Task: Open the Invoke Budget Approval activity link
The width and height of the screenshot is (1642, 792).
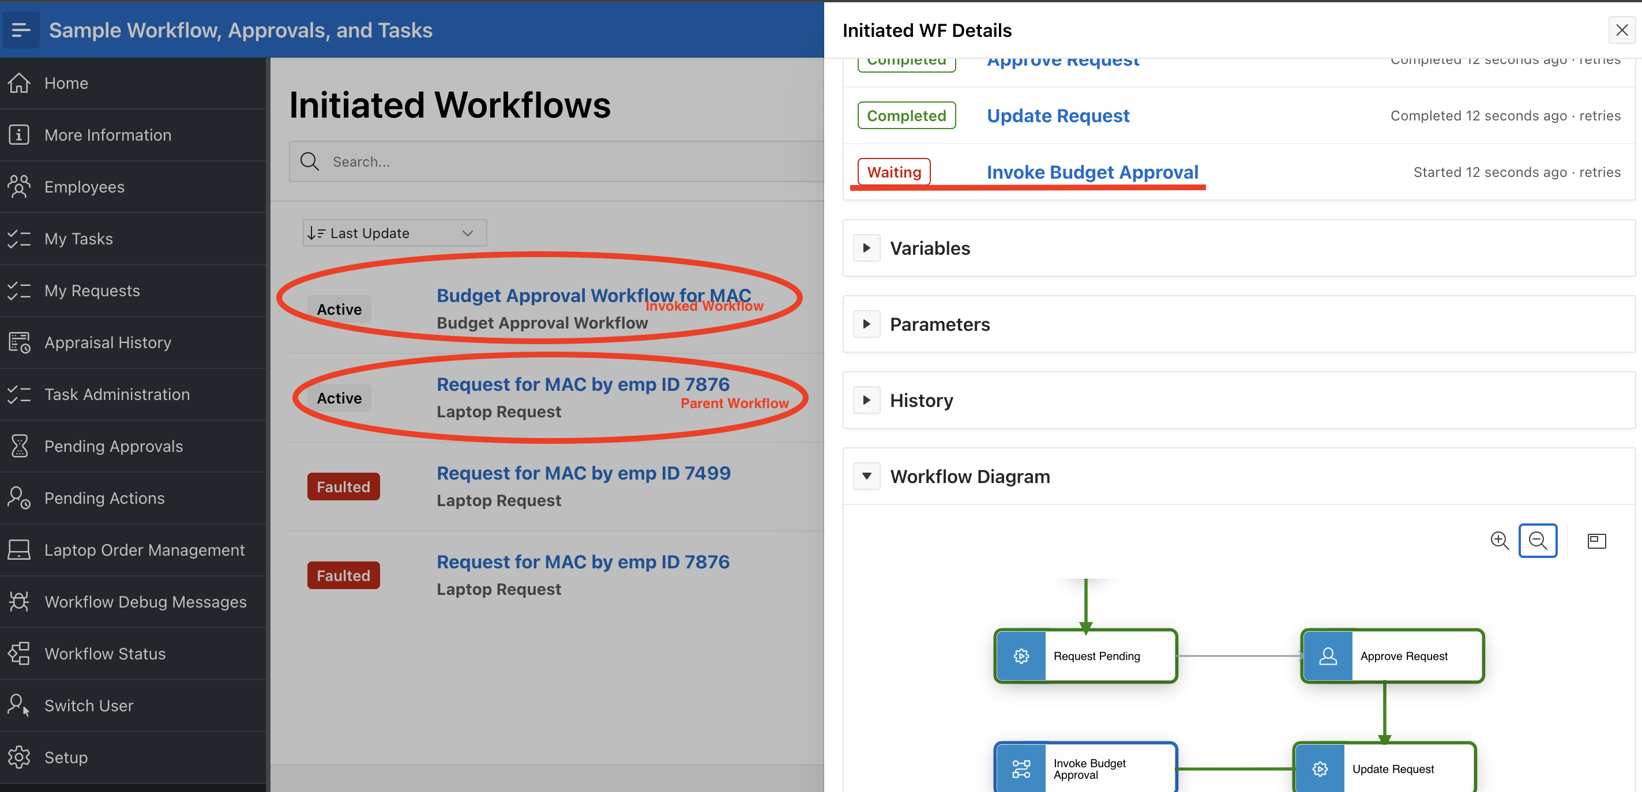Action: pyautogui.click(x=1092, y=172)
